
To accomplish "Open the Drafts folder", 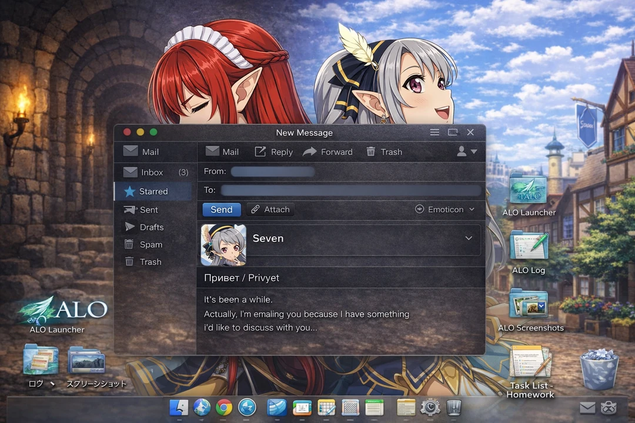I will [151, 227].
